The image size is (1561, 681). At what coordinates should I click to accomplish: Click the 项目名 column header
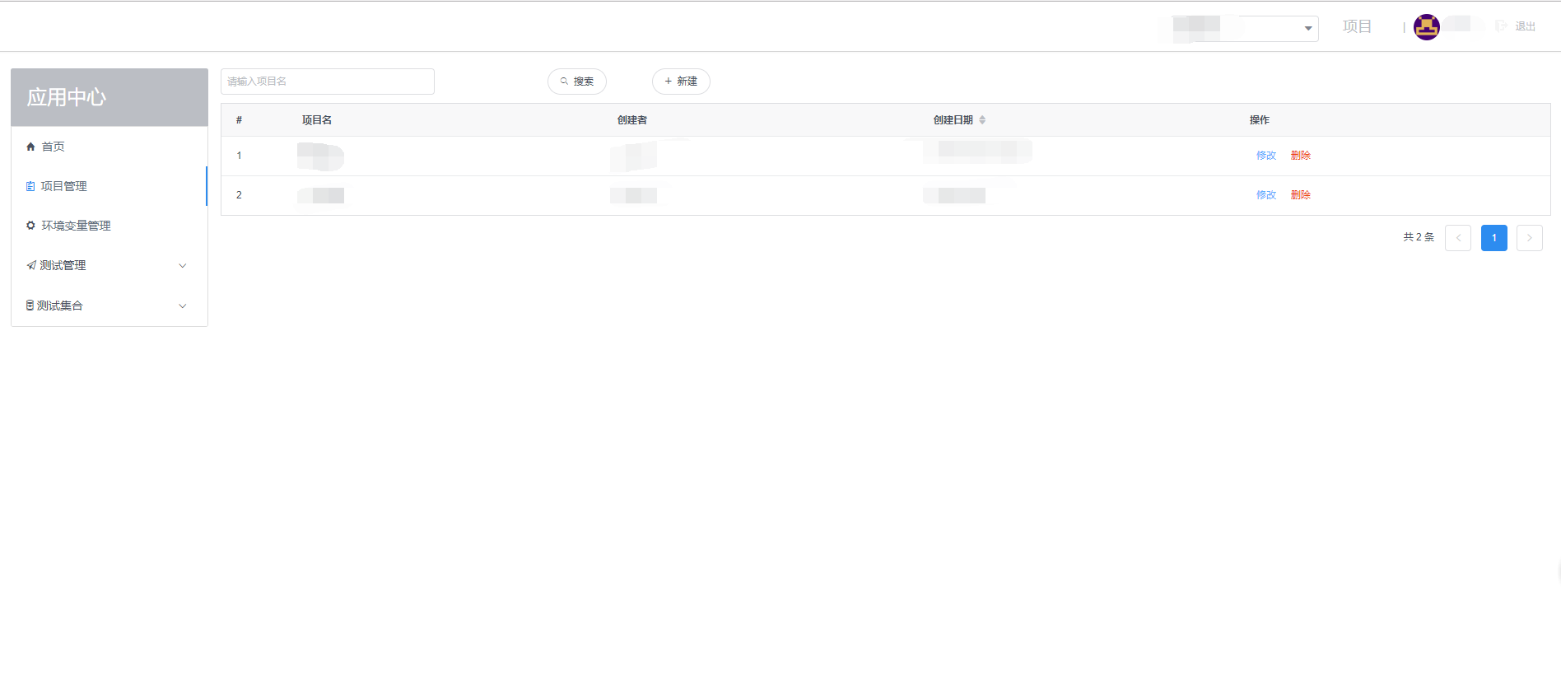[x=317, y=120]
